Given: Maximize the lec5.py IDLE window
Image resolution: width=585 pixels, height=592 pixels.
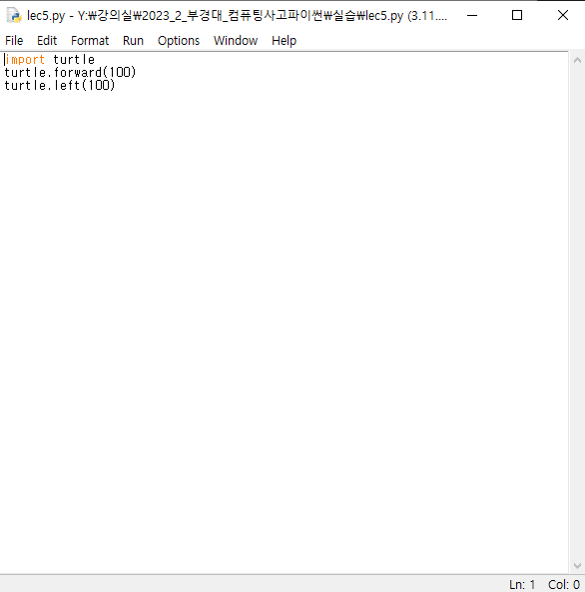Looking at the screenshot, I should pos(517,16).
